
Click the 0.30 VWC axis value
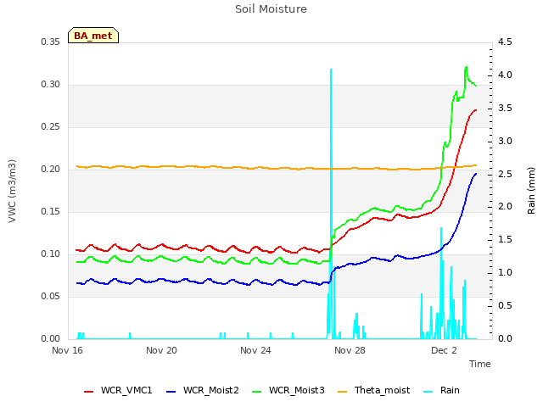tap(51, 85)
